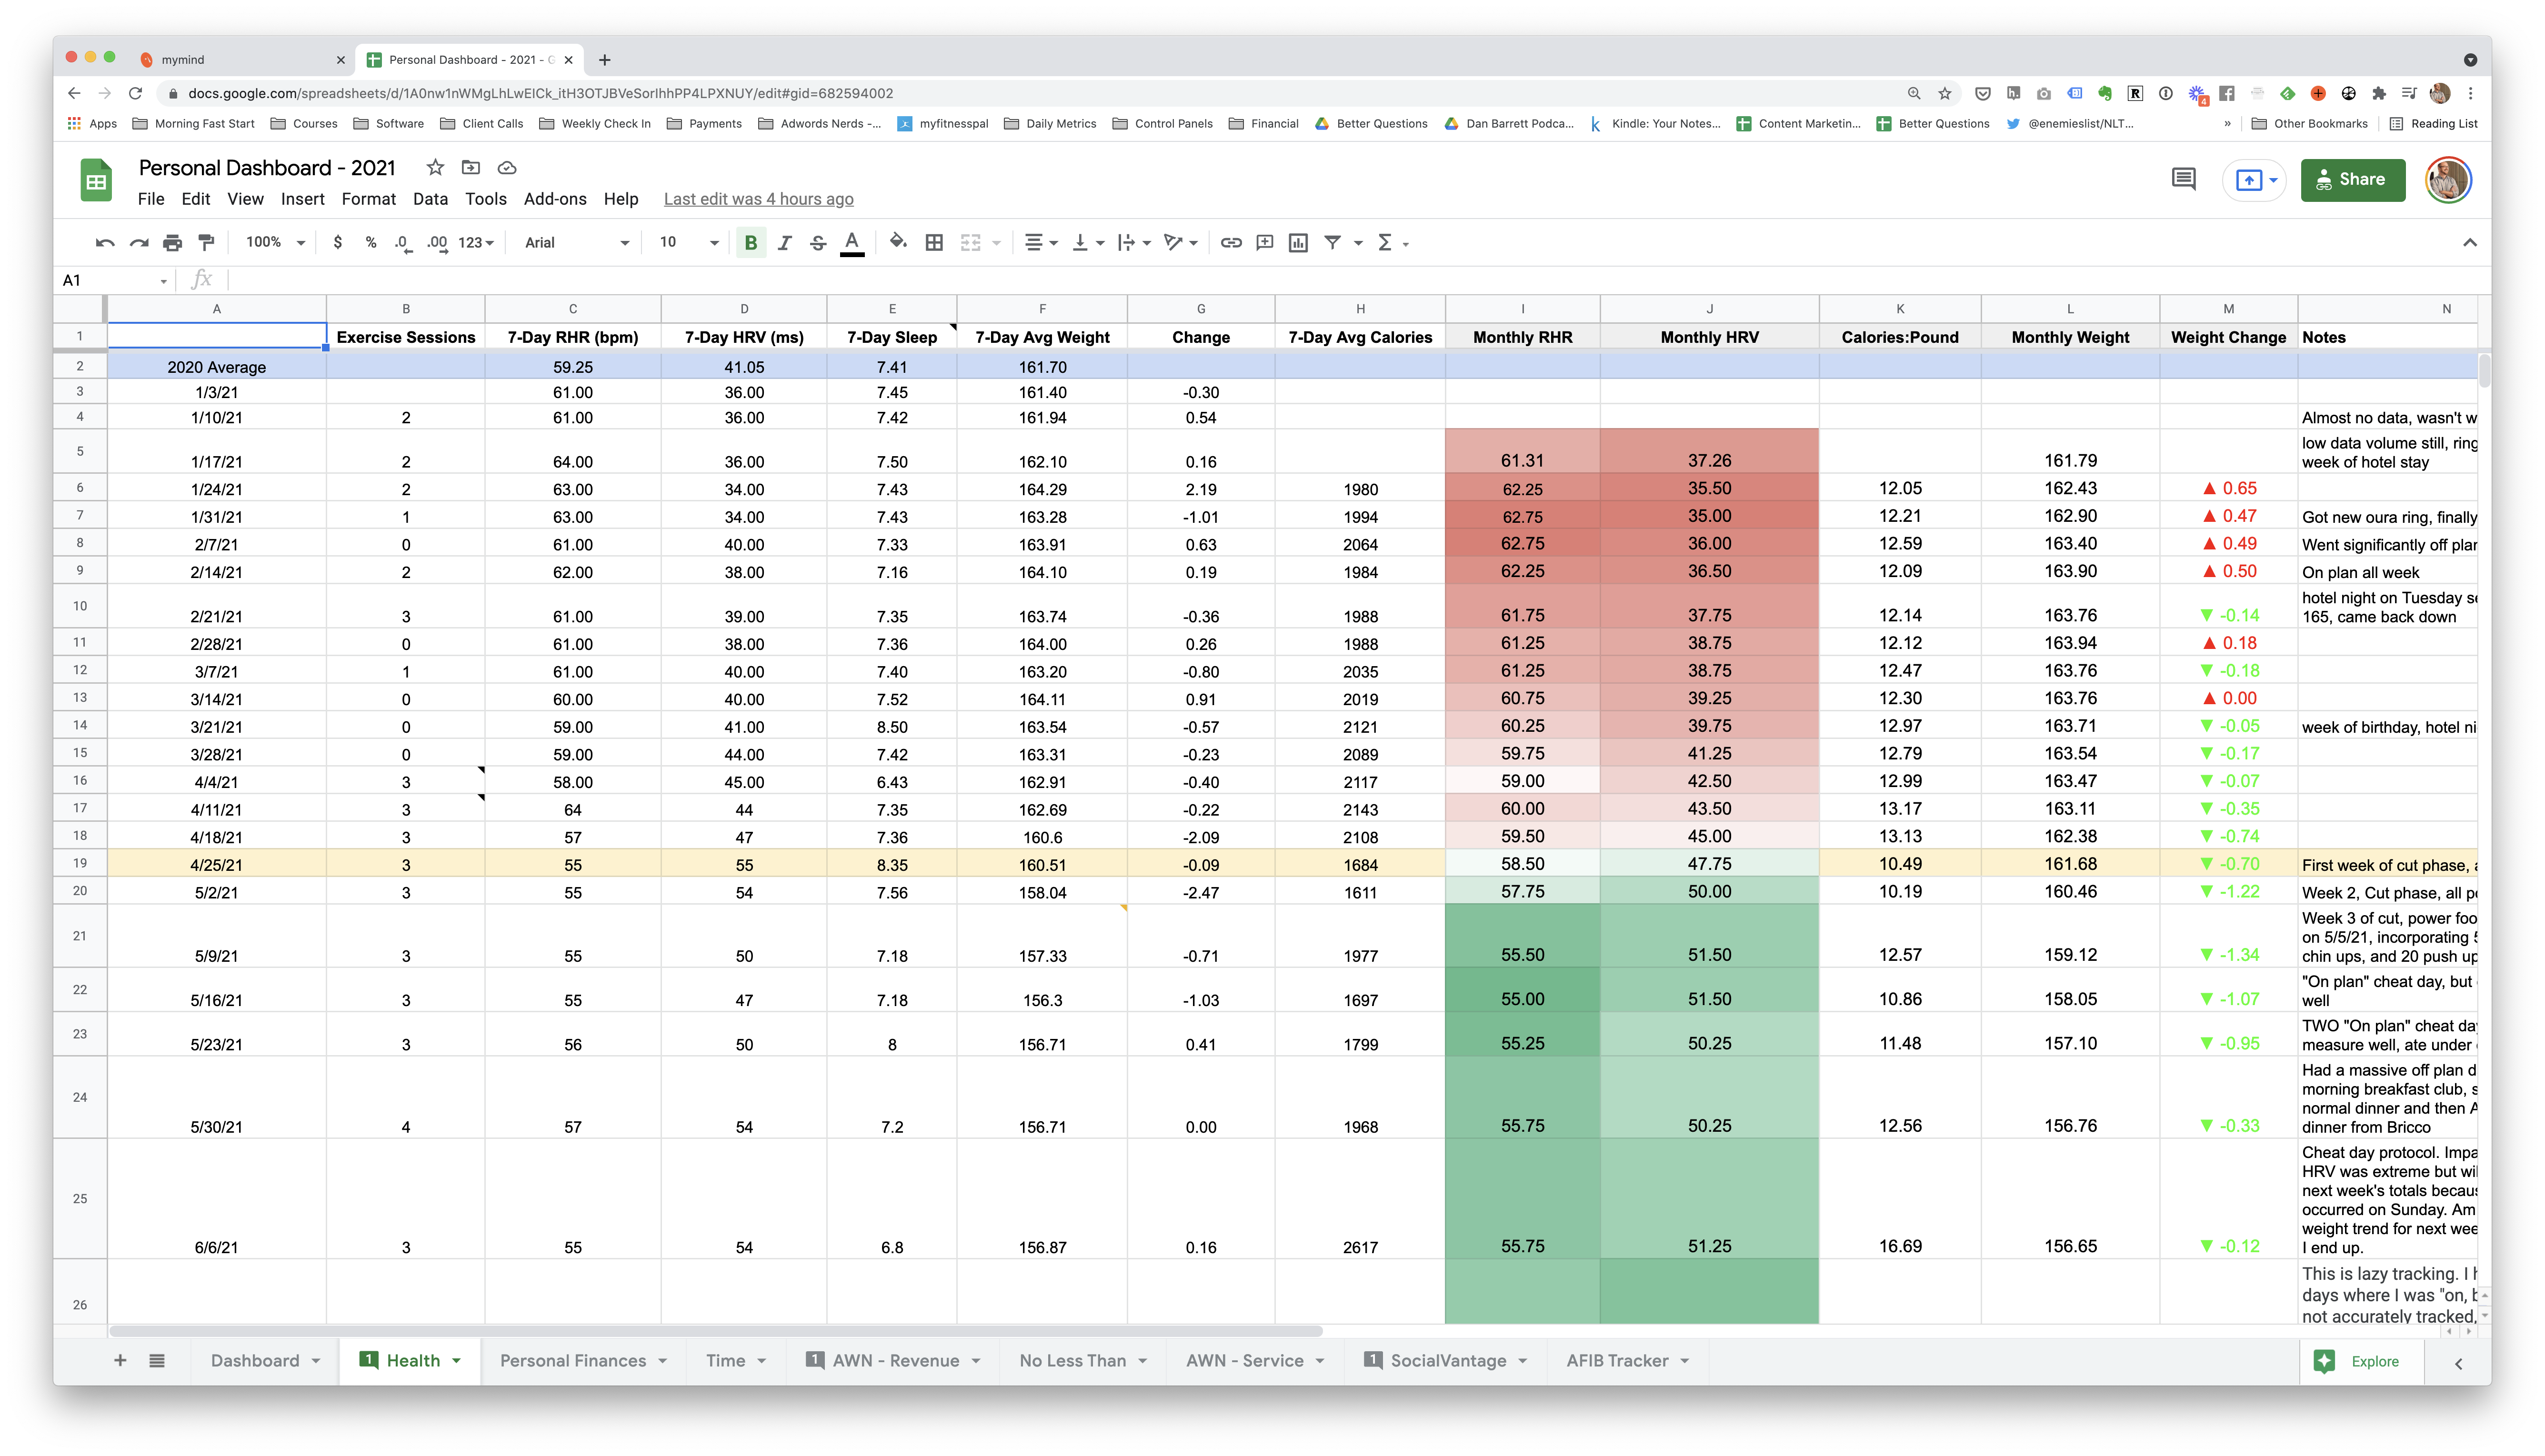Open font size 10 dropdown
This screenshot has width=2545, height=1456.
(x=689, y=242)
